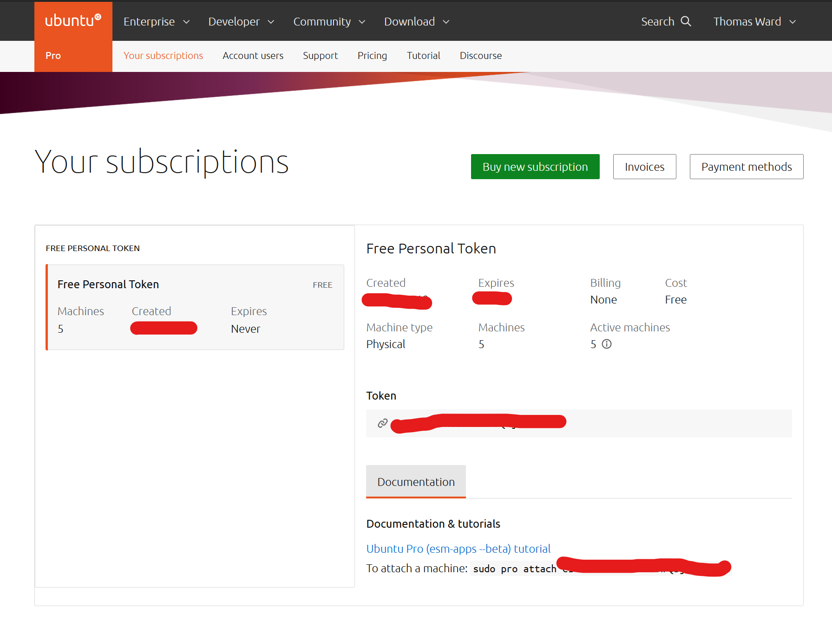The image size is (832, 627).
Task: Open the Community dropdown
Action: (329, 22)
